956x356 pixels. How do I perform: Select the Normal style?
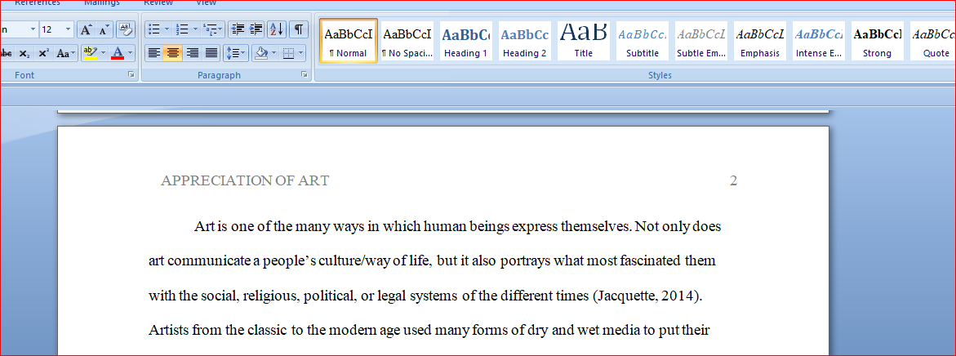348,40
